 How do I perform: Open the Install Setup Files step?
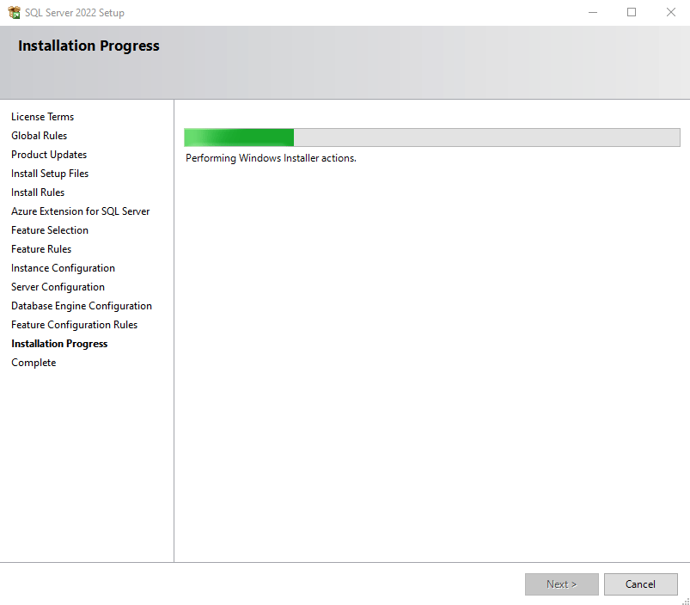pos(50,174)
